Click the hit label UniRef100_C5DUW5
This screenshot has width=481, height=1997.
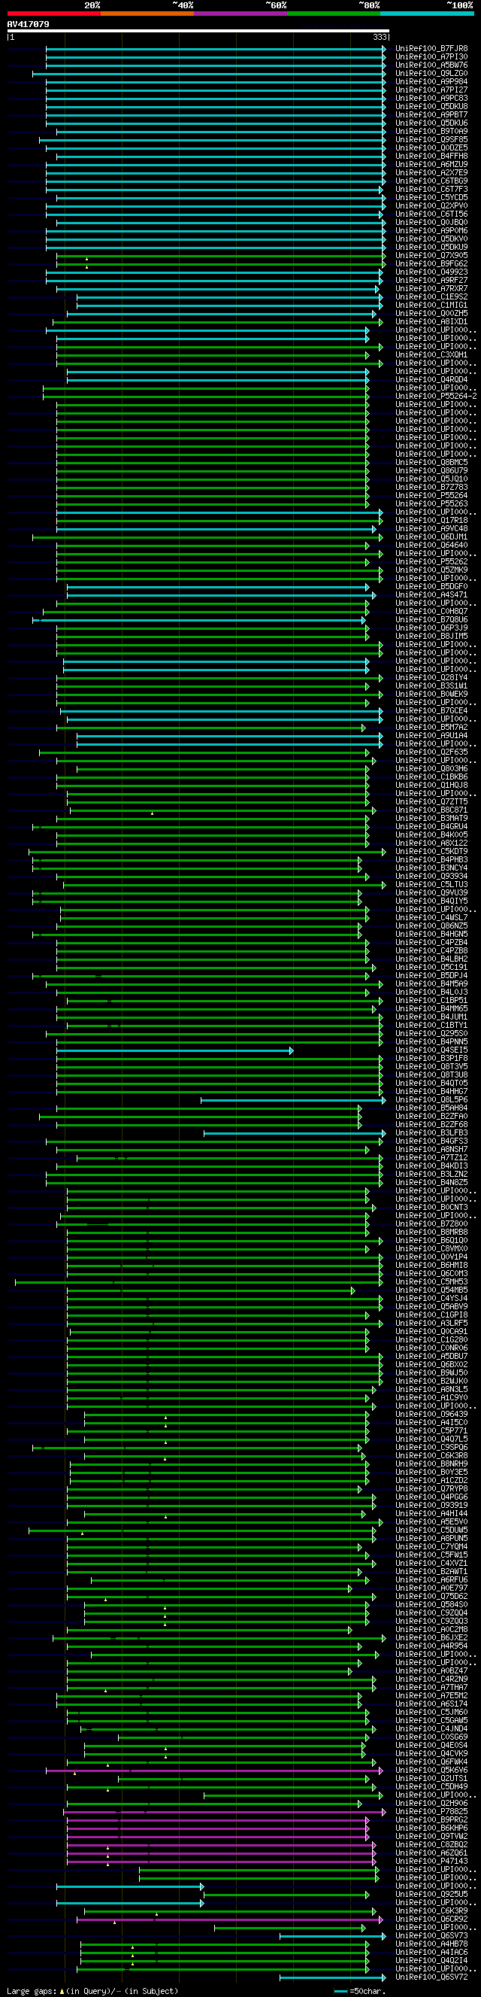pos(431,1530)
